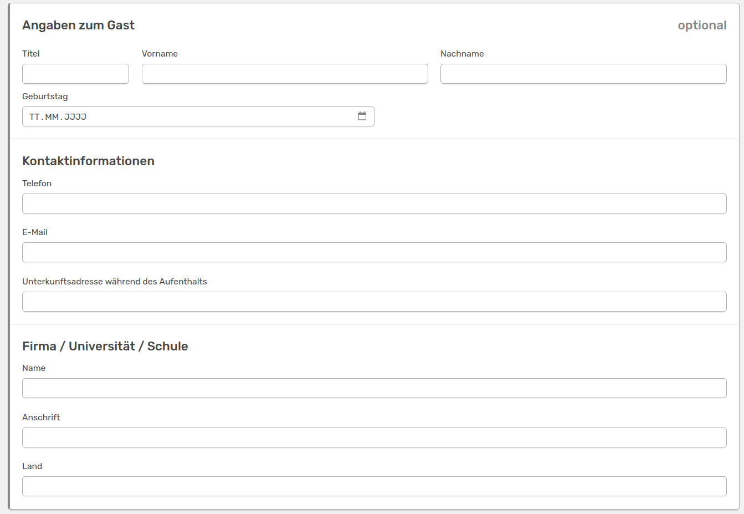Click the 'Angaben zum Gast' heading
This screenshot has height=514, width=744.
click(78, 26)
